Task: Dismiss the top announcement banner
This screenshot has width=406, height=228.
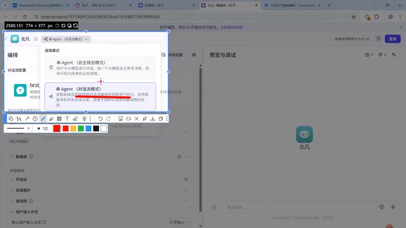Action: pos(400,27)
